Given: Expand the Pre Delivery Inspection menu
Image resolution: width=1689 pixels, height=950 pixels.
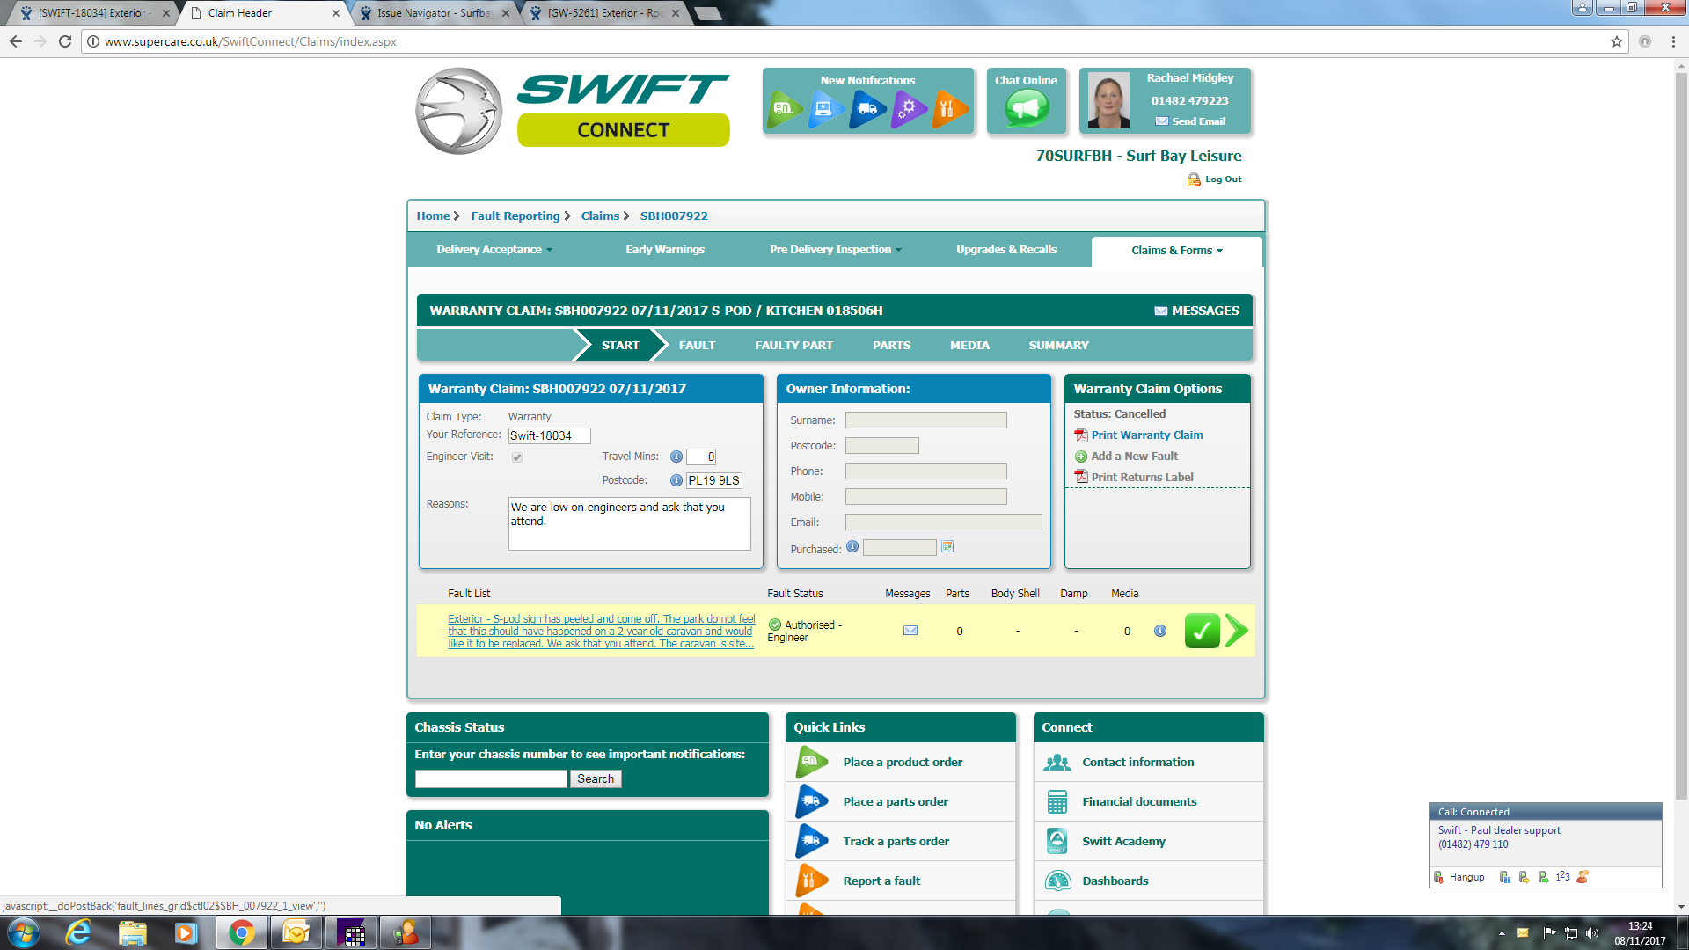Looking at the screenshot, I should tap(836, 250).
